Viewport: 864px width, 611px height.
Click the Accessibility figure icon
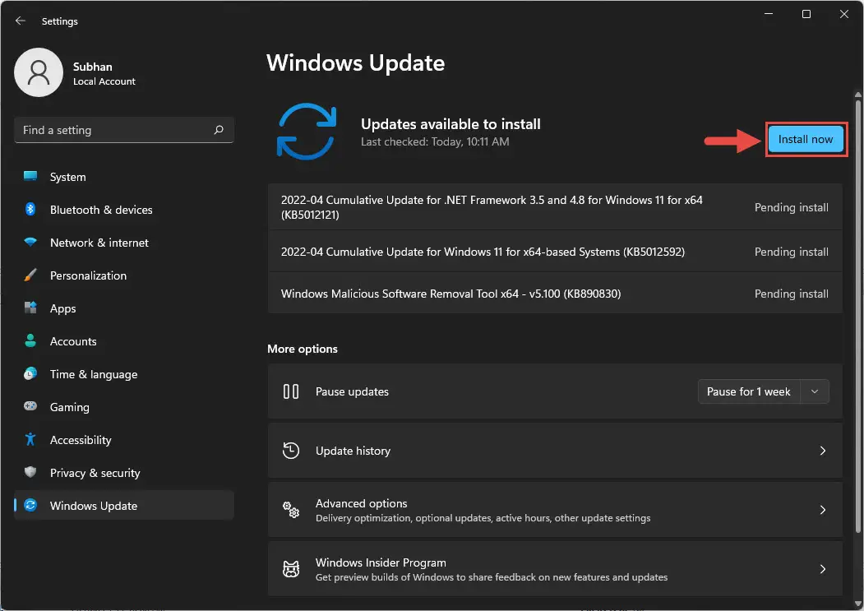point(30,439)
